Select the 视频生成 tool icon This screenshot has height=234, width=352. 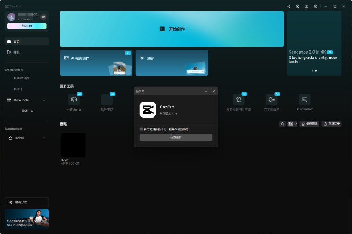pyautogui.click(x=107, y=99)
